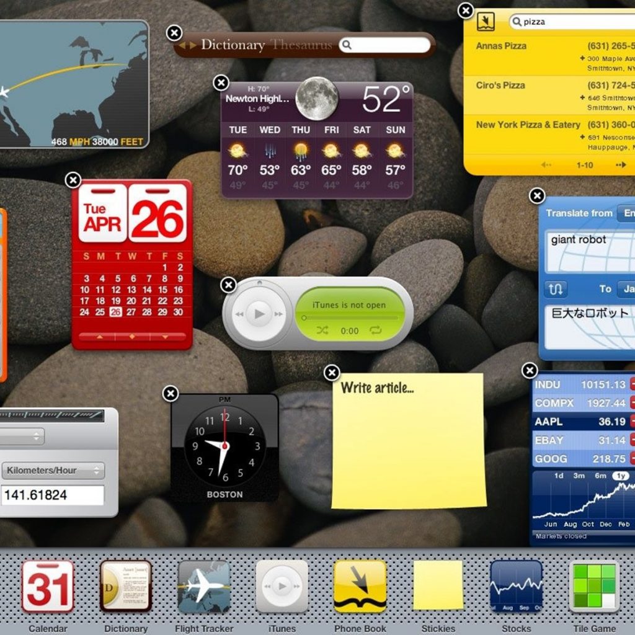Select the iTunes icon in widget bar
The height and width of the screenshot is (635, 635).
click(282, 587)
